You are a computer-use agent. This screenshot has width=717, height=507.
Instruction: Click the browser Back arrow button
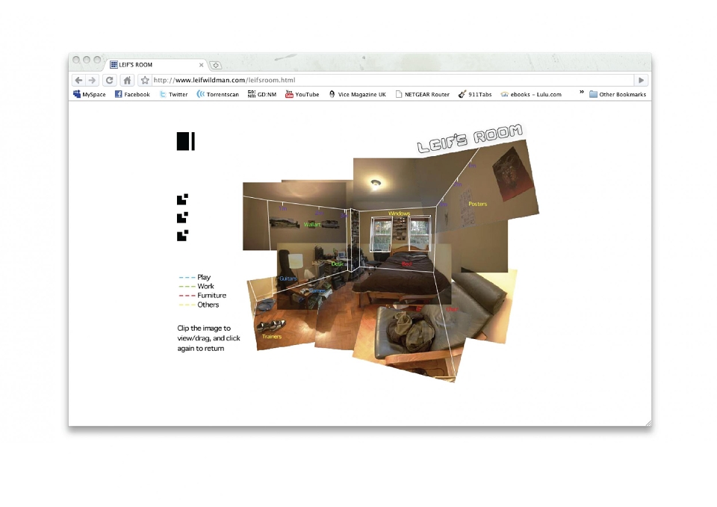point(78,81)
